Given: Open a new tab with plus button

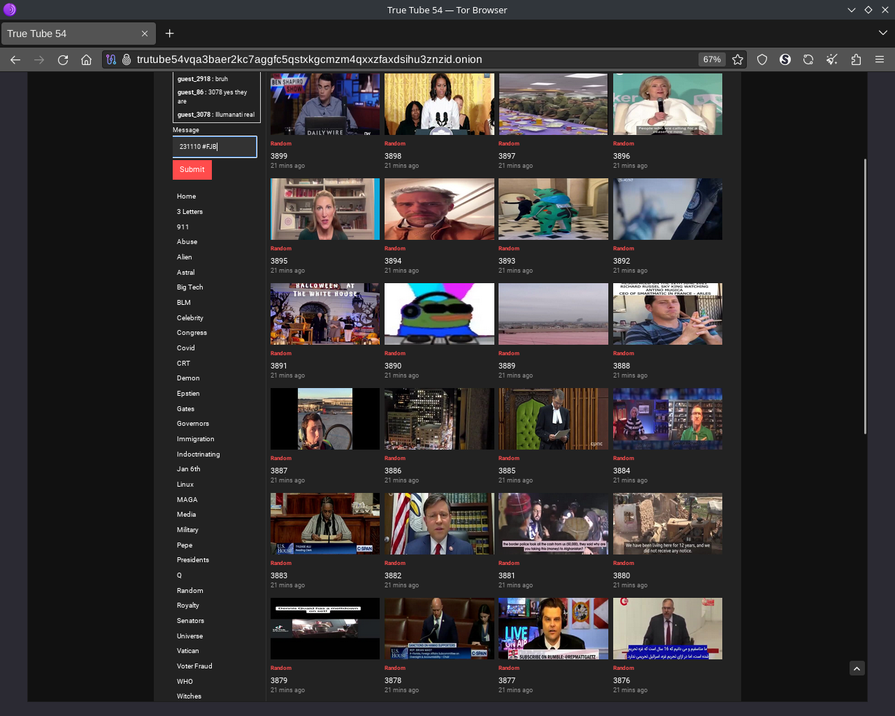Looking at the screenshot, I should point(169,33).
